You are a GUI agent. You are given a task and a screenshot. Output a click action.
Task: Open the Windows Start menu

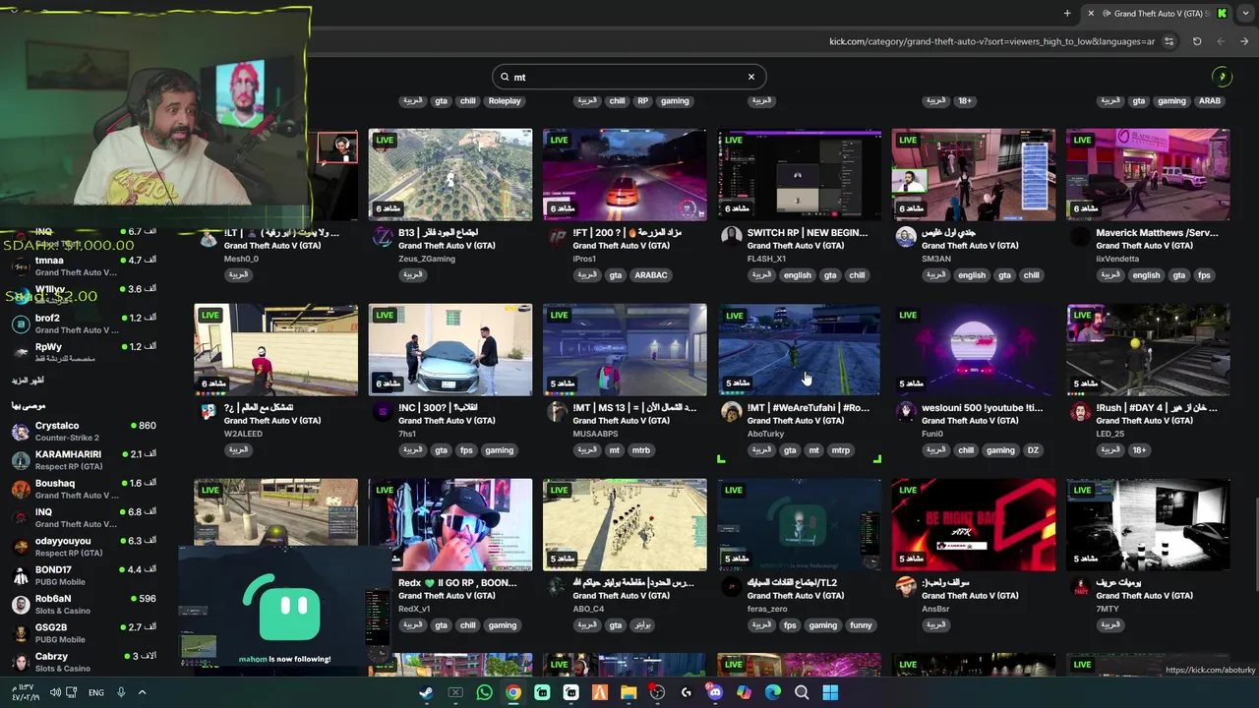(830, 692)
